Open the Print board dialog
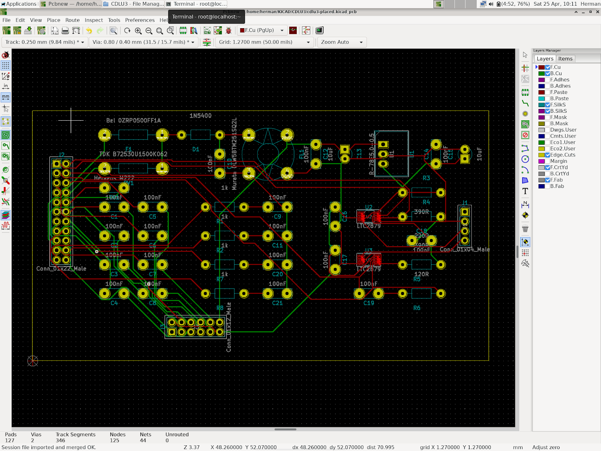 pos(65,30)
